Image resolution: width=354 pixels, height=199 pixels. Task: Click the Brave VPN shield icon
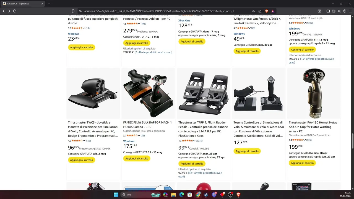click(x=345, y=11)
